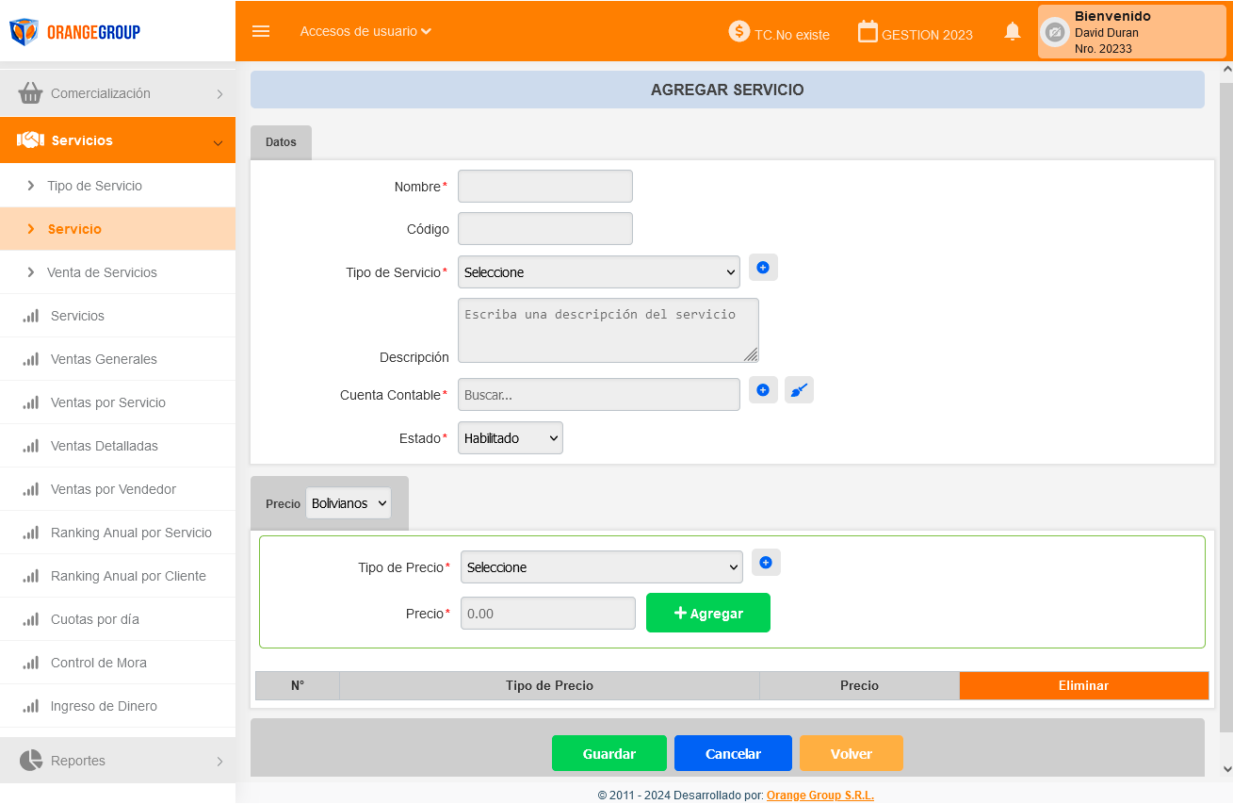Open the Tipo de Precio dropdown
The height and width of the screenshot is (804, 1233).
pos(601,567)
